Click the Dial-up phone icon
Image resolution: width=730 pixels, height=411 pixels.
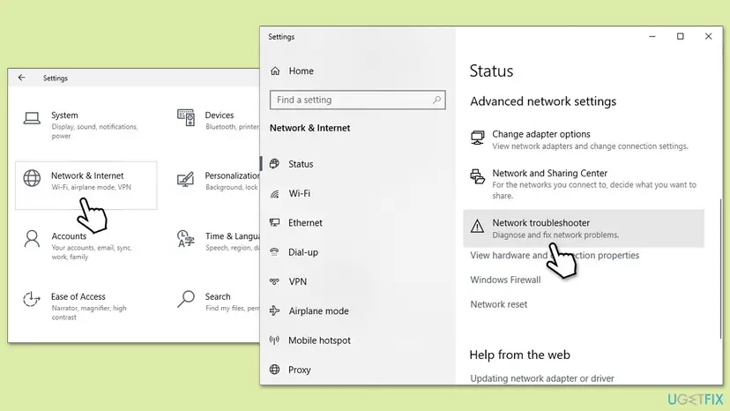click(x=275, y=252)
